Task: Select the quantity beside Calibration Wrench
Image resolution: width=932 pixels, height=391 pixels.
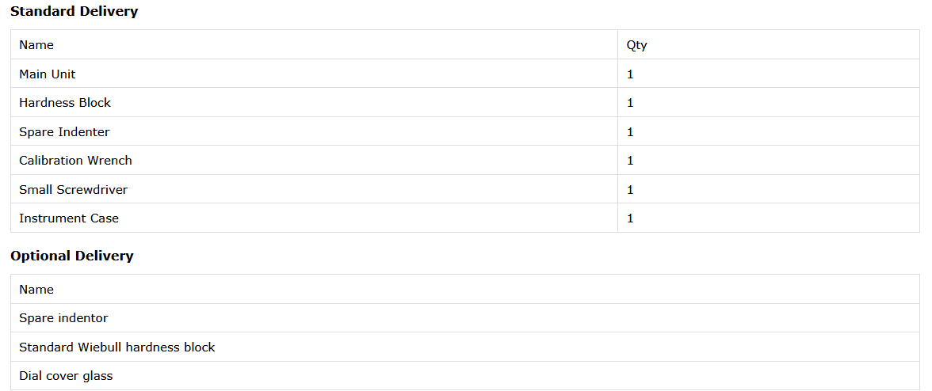Action: click(x=630, y=161)
